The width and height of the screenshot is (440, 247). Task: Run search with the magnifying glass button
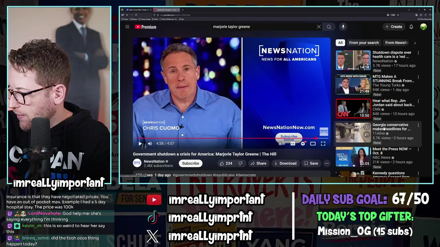(x=329, y=27)
